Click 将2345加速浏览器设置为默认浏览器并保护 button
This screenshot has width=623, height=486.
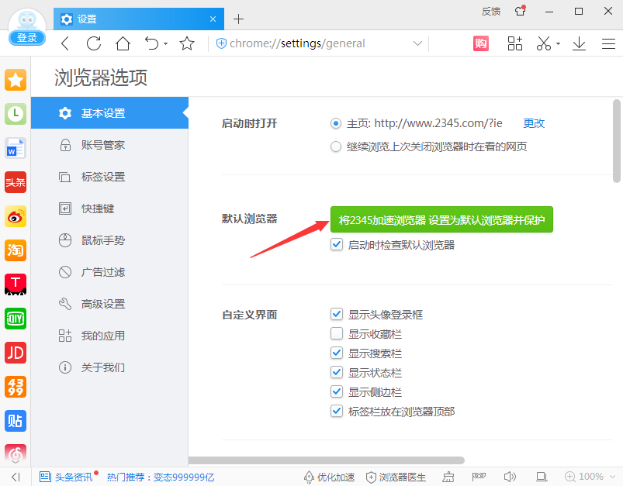tap(441, 219)
